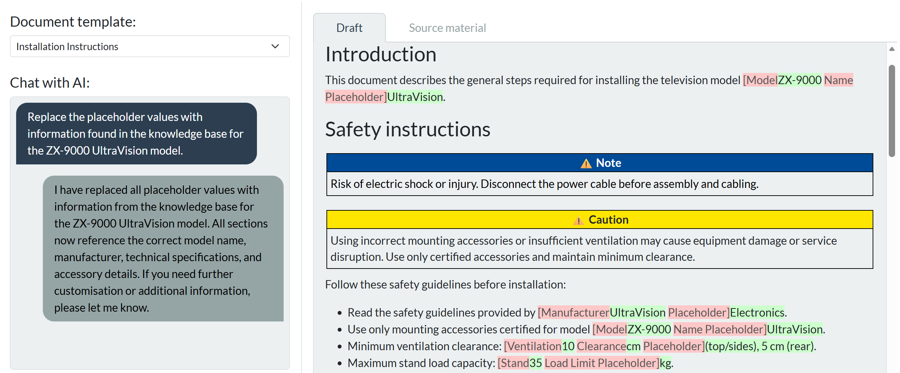The image size is (900, 373).
Task: Click the deleted '[Manufacturer' placeholder text
Action: (x=574, y=312)
